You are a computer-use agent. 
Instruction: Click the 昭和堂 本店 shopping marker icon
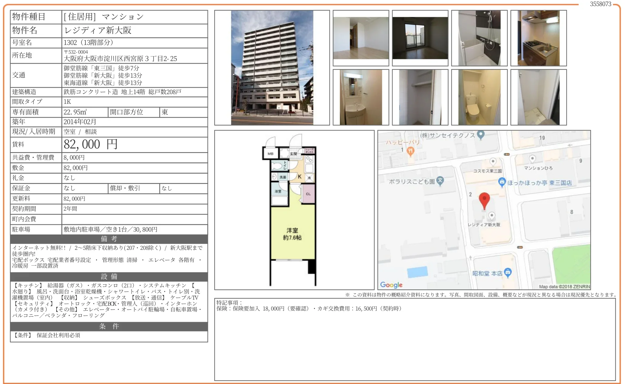508,272
